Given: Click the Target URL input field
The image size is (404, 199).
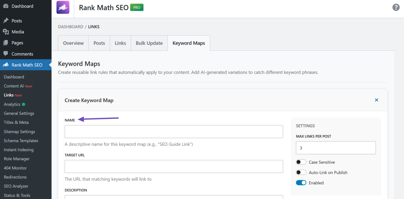Looking at the screenshot, I should 173,166.
